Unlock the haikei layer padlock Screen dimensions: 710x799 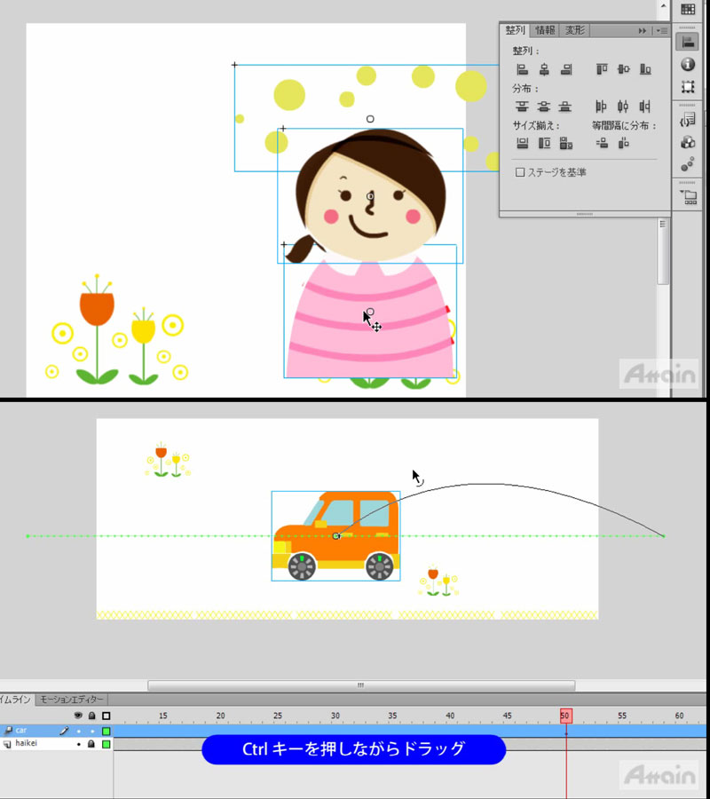point(91,744)
